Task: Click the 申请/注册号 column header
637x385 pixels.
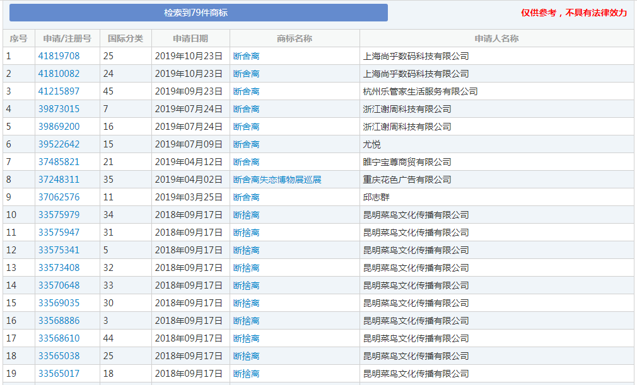Action: (66, 38)
